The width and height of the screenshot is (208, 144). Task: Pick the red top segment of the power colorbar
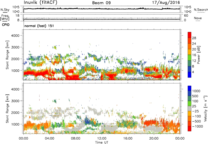[x=190, y=35]
